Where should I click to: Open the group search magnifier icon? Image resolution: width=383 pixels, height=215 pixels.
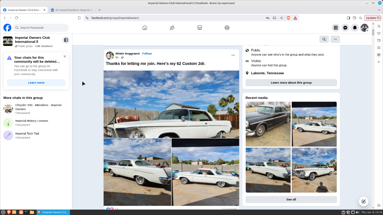point(324,39)
